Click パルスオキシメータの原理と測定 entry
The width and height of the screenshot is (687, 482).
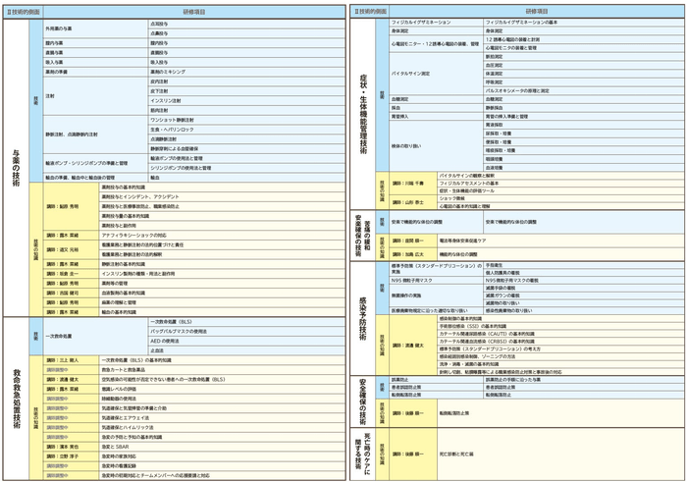coord(524,89)
